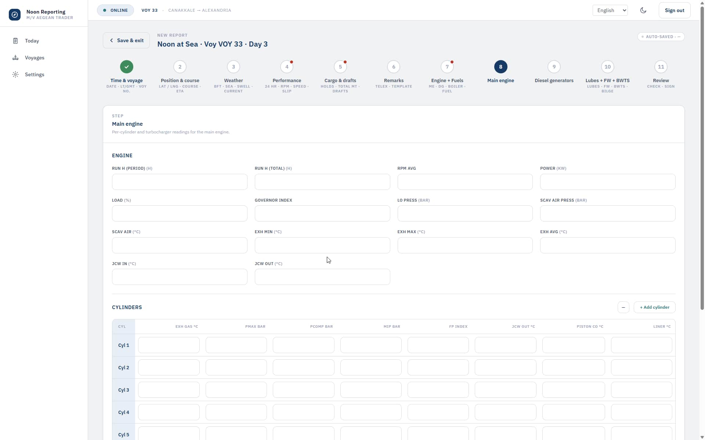The width and height of the screenshot is (705, 440).
Task: Focus the RPM AVG input field
Action: coord(465,182)
